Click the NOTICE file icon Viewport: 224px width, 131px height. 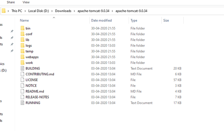[x=22, y=86]
